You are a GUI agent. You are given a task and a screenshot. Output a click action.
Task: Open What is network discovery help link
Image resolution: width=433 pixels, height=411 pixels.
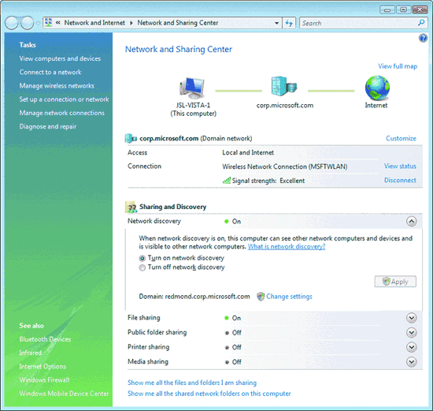pyautogui.click(x=287, y=246)
